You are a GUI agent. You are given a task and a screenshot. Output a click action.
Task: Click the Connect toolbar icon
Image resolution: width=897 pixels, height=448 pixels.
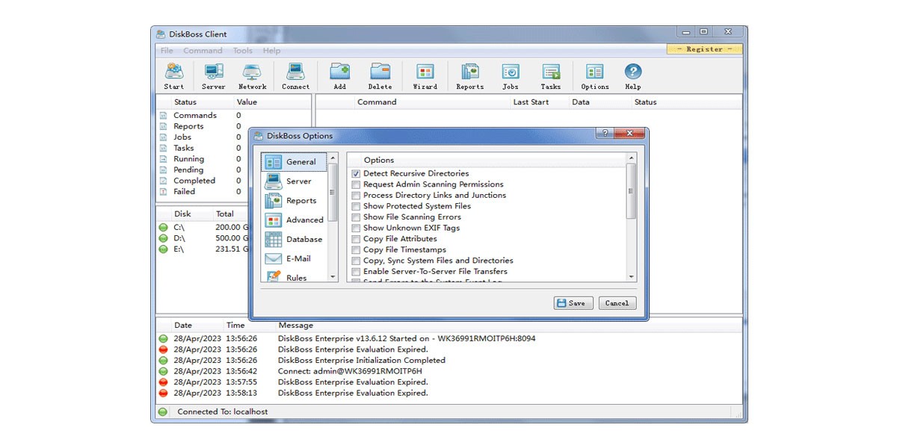296,76
